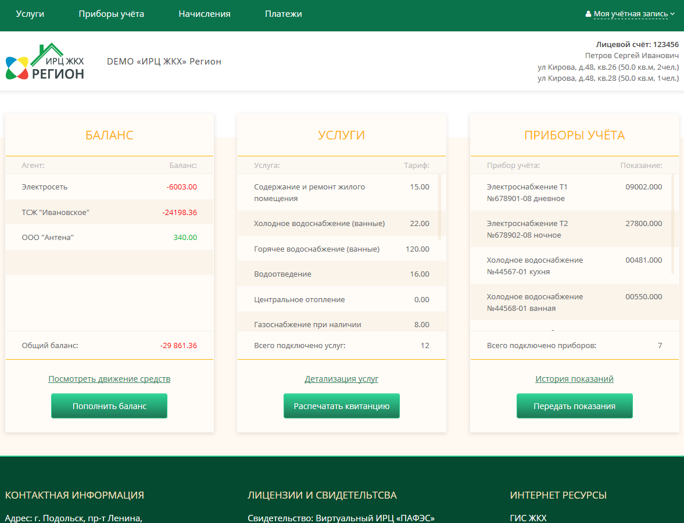The height and width of the screenshot is (523, 684).
Task: Click the Электроснабжение Т2 ночное meter row
Action: click(574, 230)
